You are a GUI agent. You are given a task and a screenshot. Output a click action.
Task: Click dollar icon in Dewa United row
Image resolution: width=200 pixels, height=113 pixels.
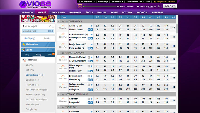point(89,48)
